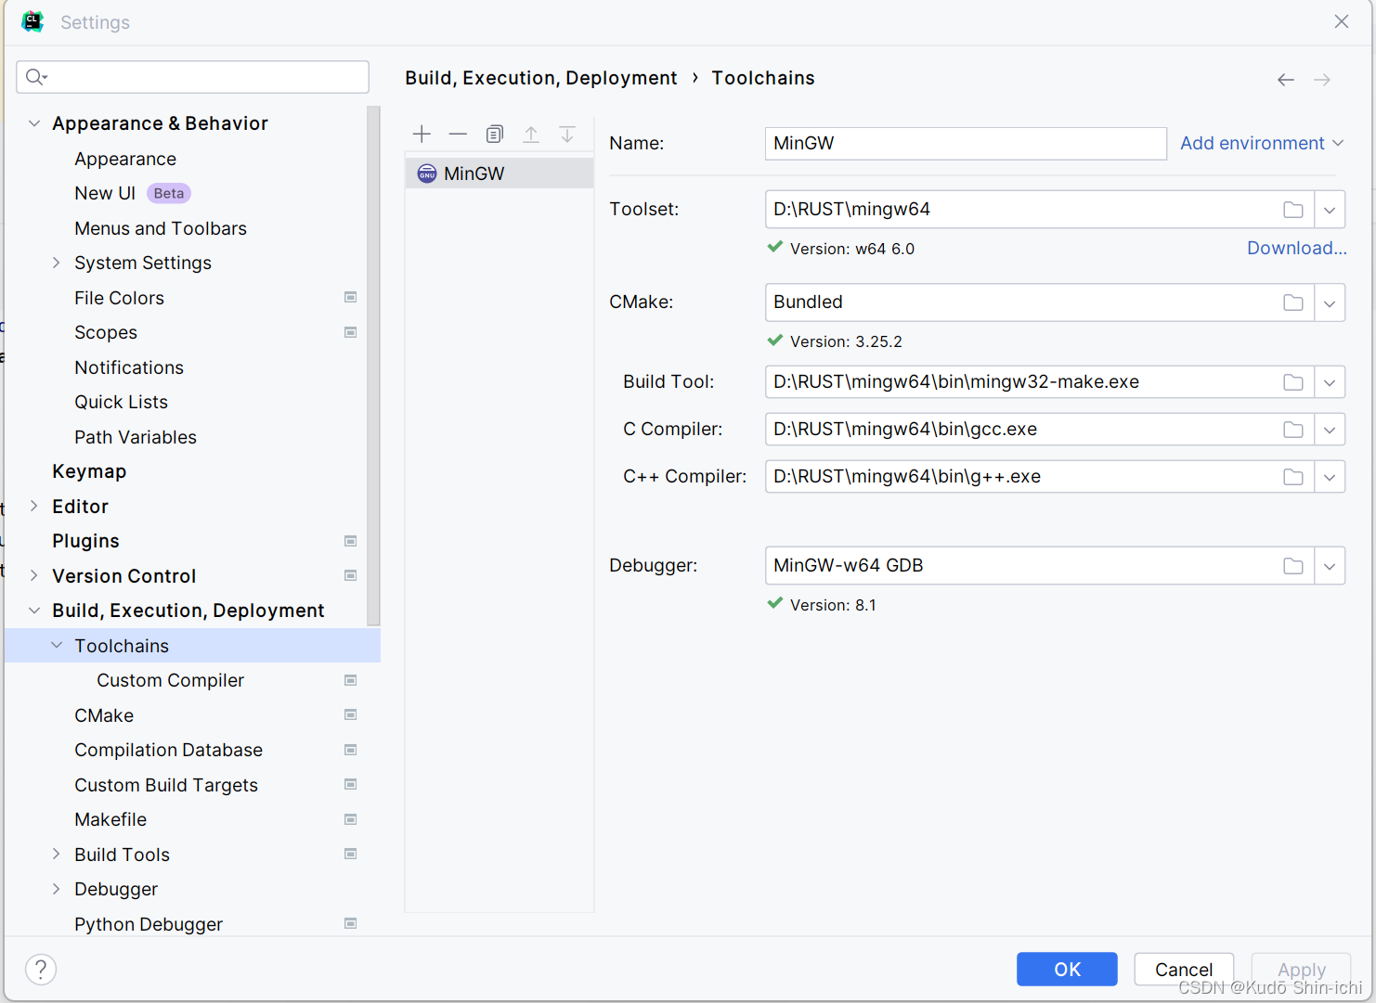The width and height of the screenshot is (1376, 1003).
Task: Click the Apply button
Action: [x=1302, y=970]
